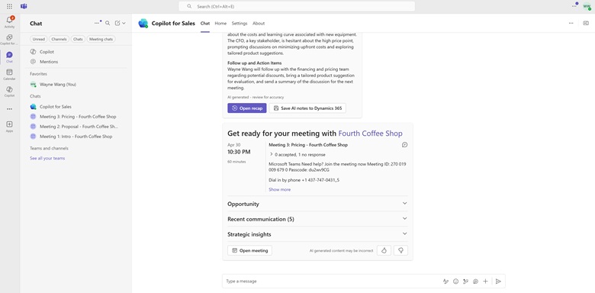Give thumbs down feedback
Viewport: 595px width, 293px height.
400,250
